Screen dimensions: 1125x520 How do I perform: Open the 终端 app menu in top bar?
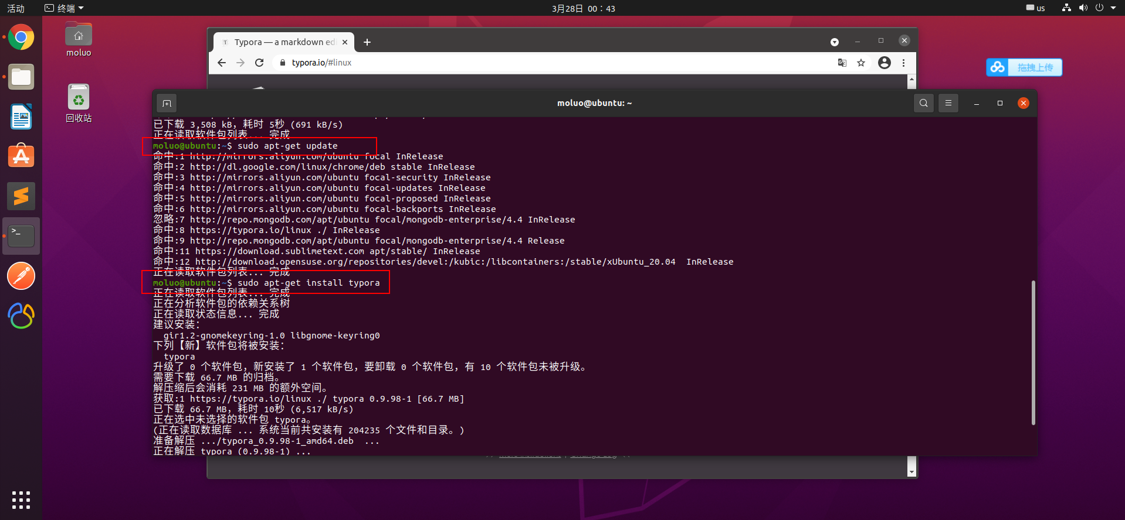coord(65,8)
